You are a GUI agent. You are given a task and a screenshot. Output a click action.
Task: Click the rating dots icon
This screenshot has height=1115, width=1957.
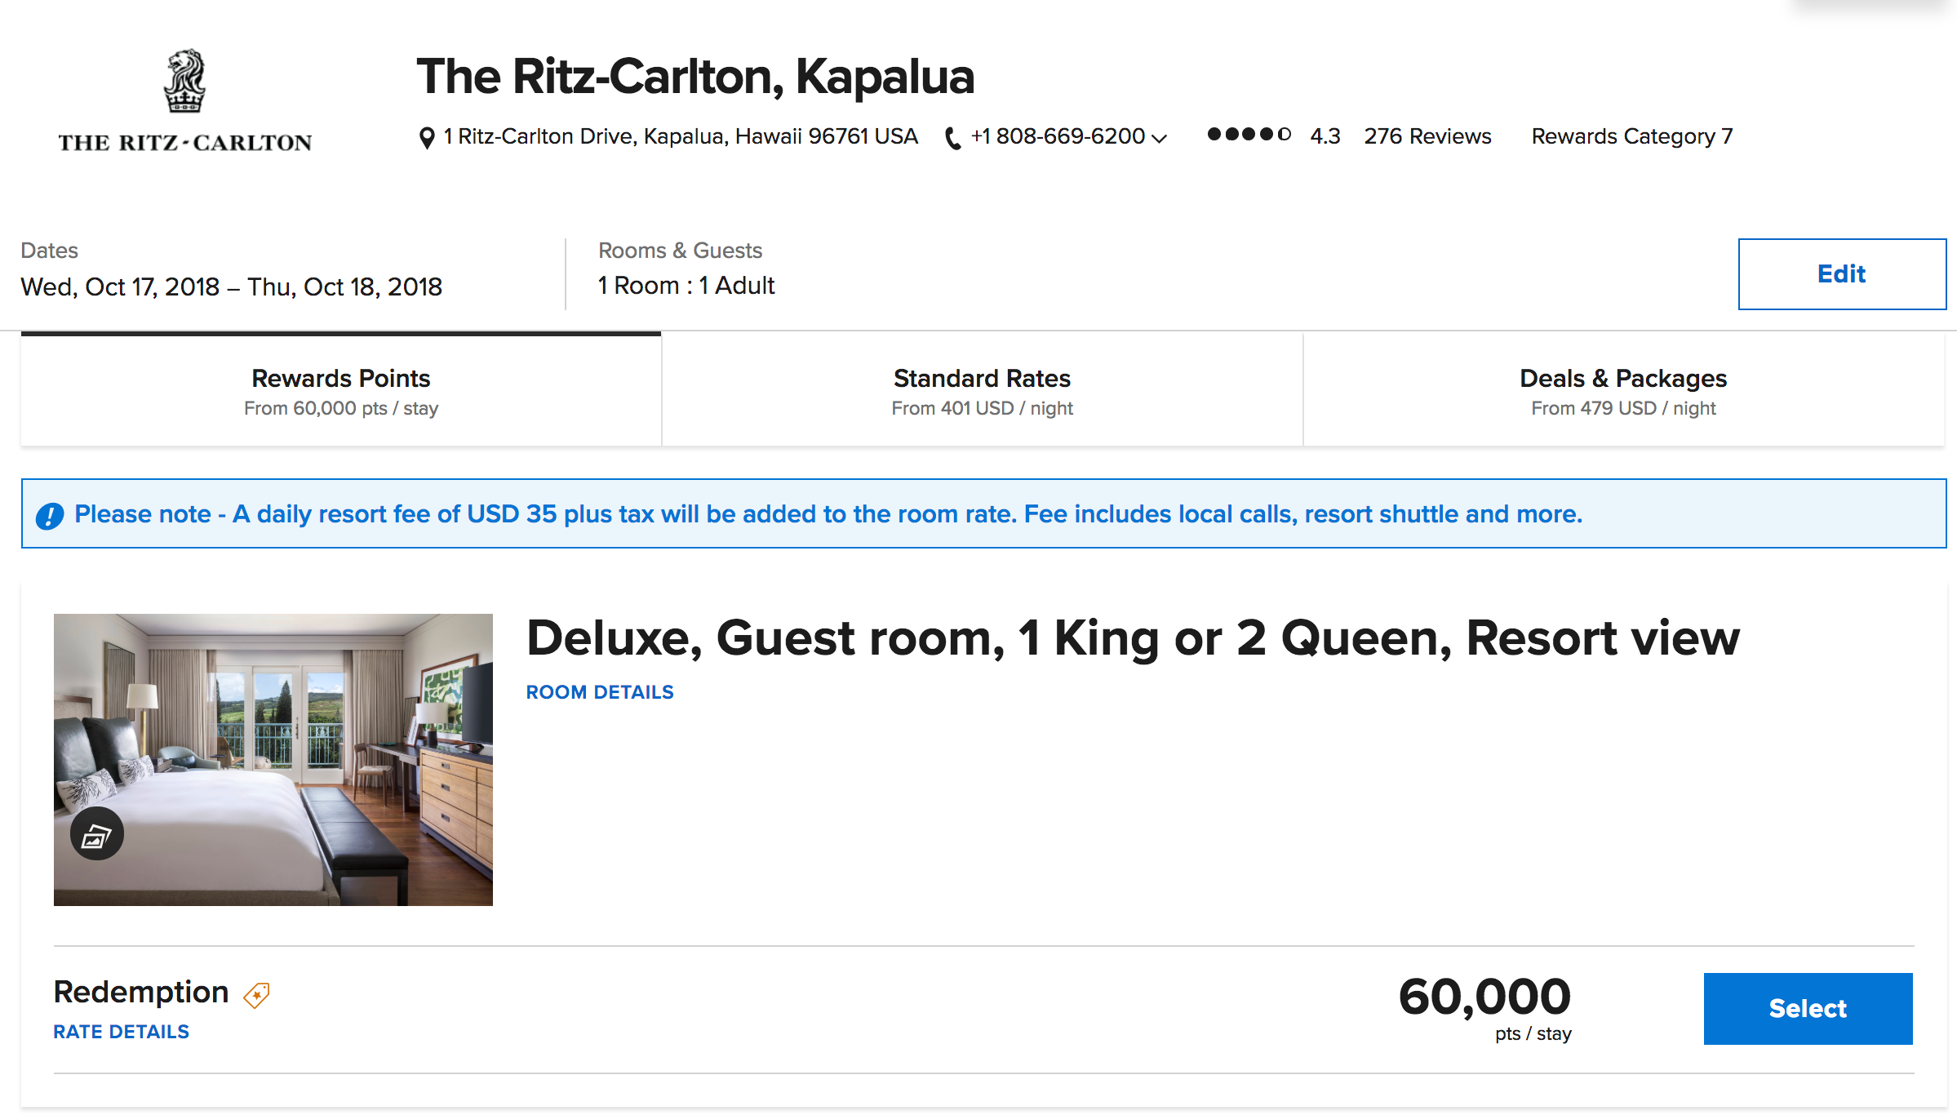pyautogui.click(x=1249, y=135)
